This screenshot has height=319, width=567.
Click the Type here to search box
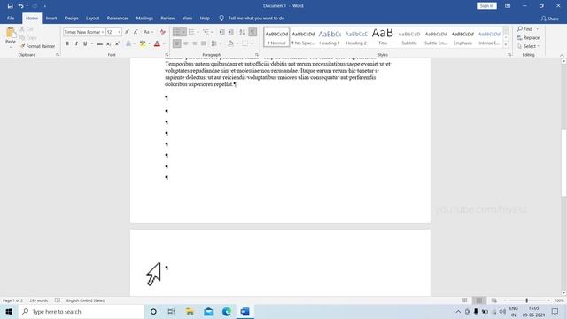pos(81,311)
